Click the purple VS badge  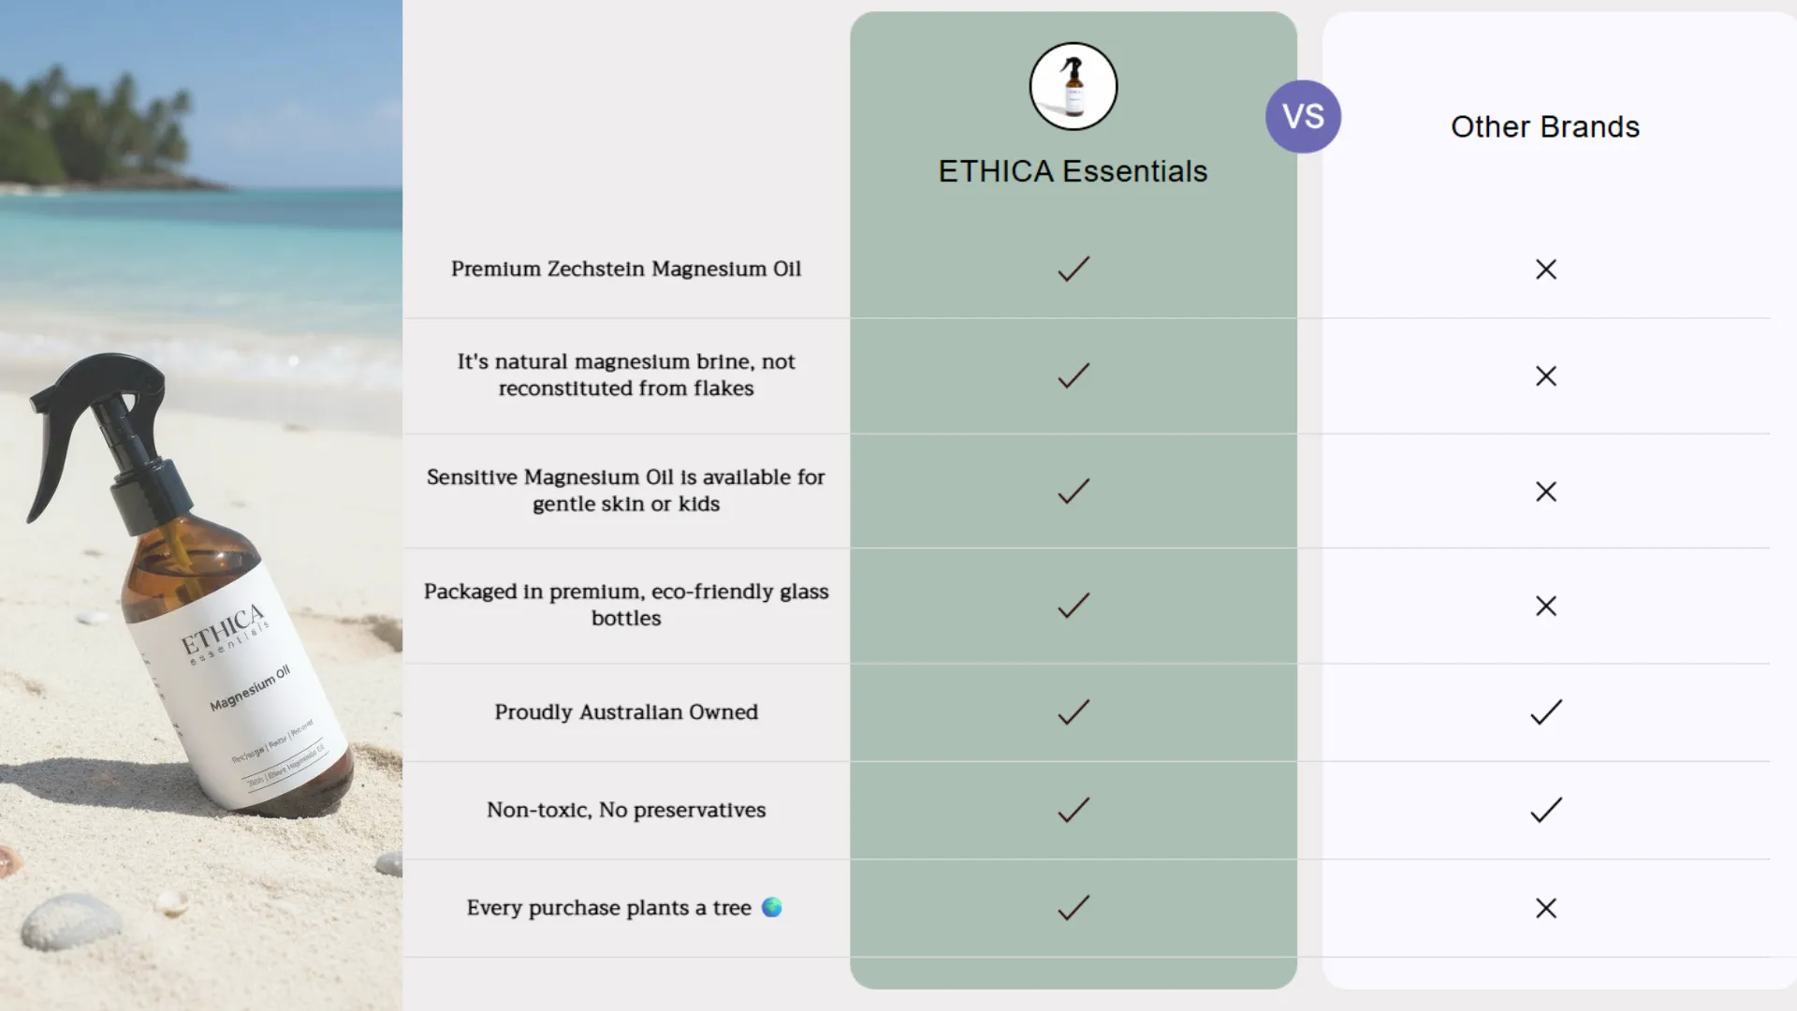click(x=1303, y=116)
